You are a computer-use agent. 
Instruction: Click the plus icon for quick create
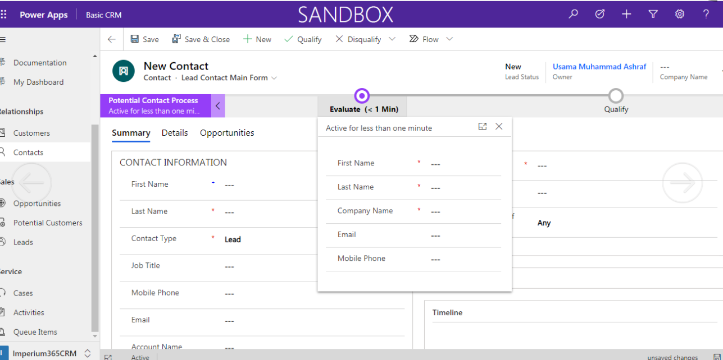click(626, 15)
